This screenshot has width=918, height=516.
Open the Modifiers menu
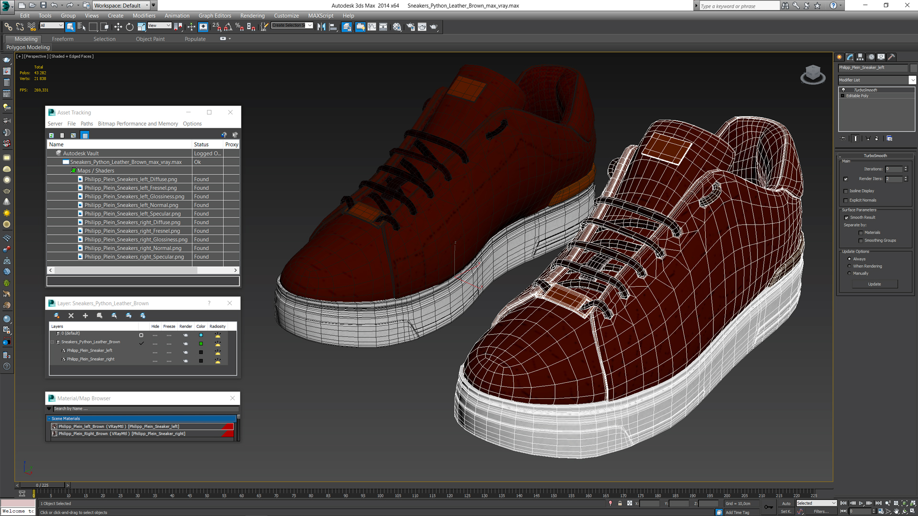tap(143, 16)
